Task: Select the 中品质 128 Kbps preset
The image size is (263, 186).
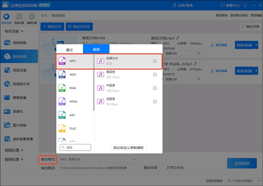Action: click(x=129, y=88)
